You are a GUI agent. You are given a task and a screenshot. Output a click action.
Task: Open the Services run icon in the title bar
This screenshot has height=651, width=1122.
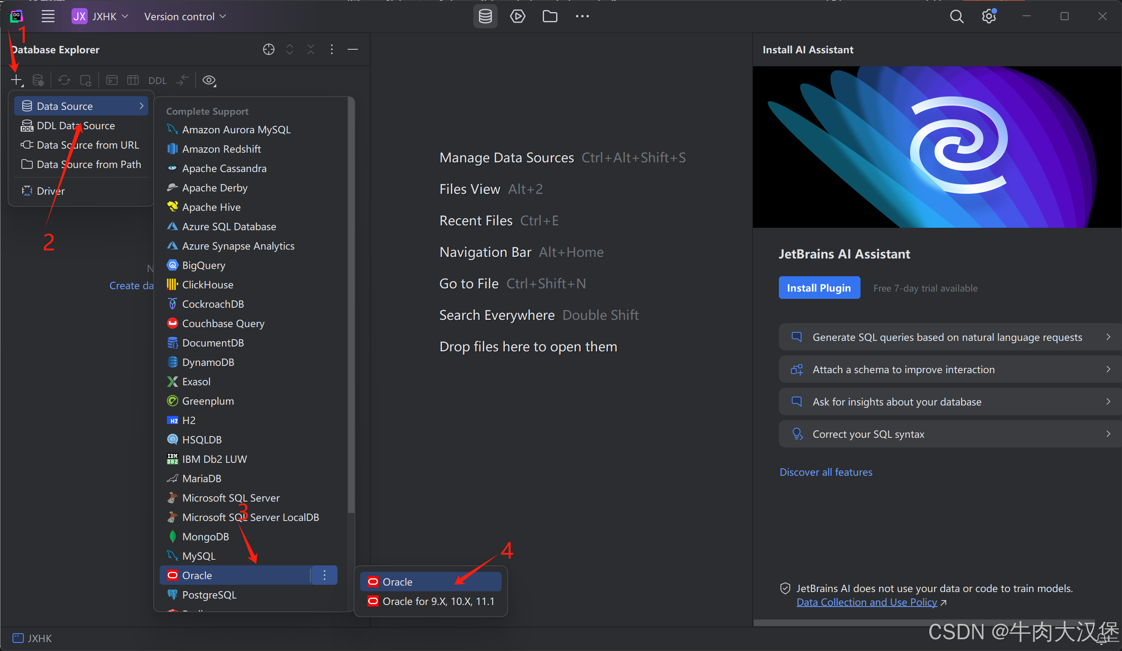[x=517, y=17]
